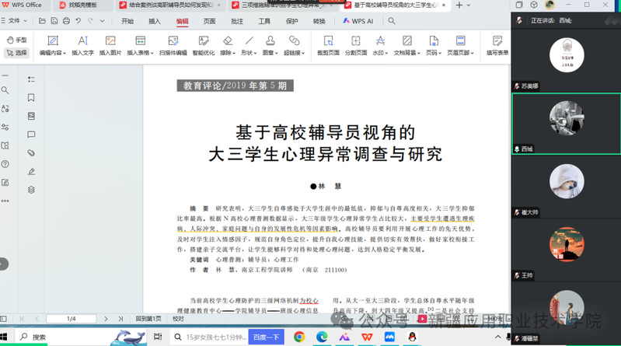Select the 手型 hand tool
This screenshot has width=621, height=346.
tap(16, 40)
